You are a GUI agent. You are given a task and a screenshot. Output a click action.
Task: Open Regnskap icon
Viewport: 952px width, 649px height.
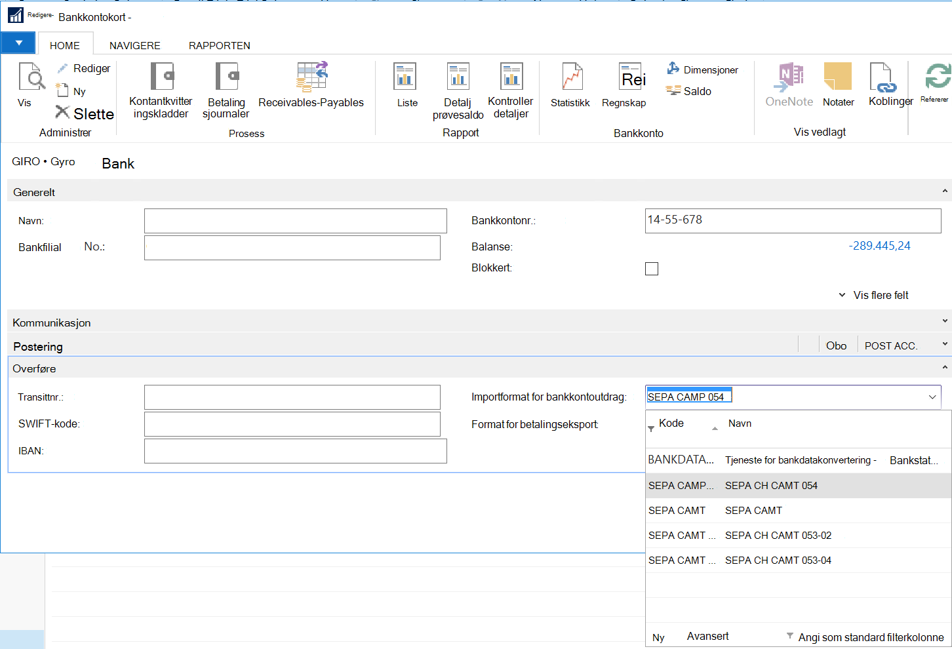pos(632,77)
